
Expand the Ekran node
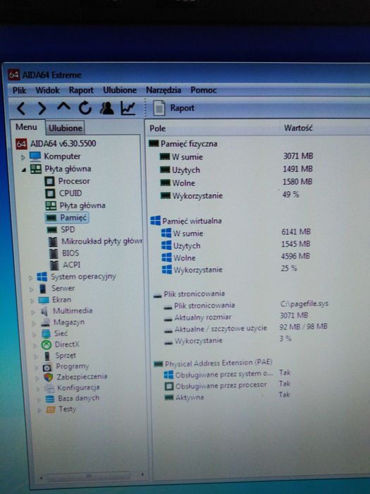click(32, 301)
